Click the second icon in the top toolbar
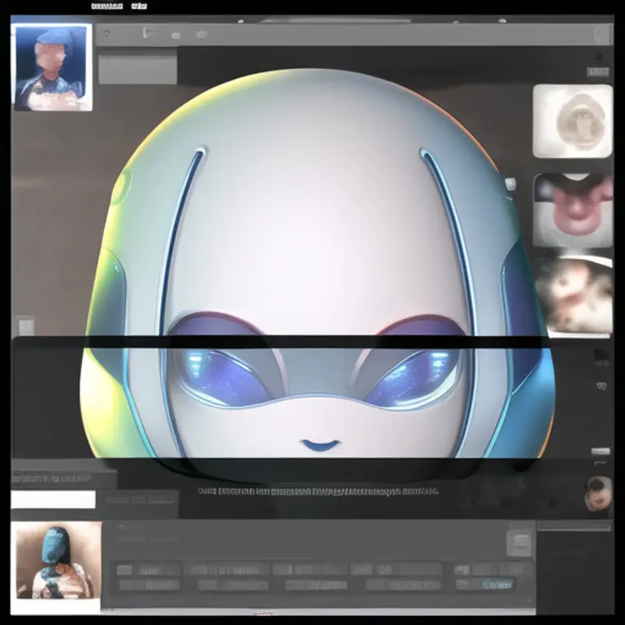 pyautogui.click(x=147, y=33)
